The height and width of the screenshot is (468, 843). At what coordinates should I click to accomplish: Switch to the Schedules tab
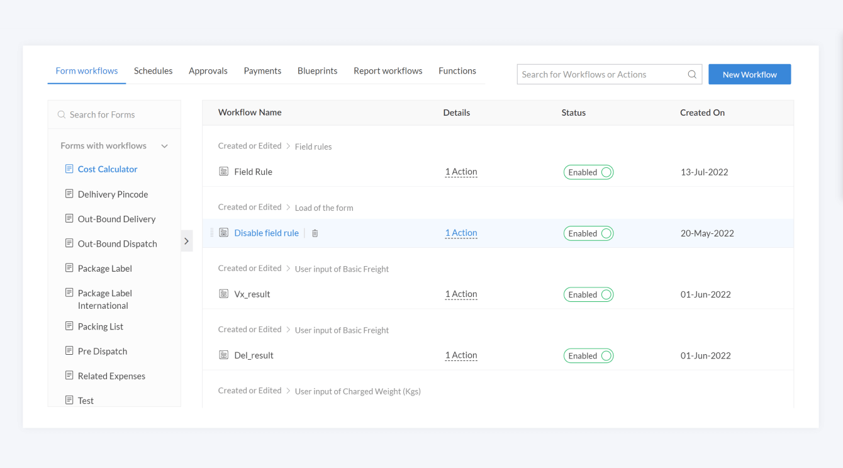coord(153,71)
